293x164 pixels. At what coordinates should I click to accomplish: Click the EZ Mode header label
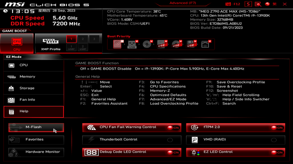coord(14,57)
